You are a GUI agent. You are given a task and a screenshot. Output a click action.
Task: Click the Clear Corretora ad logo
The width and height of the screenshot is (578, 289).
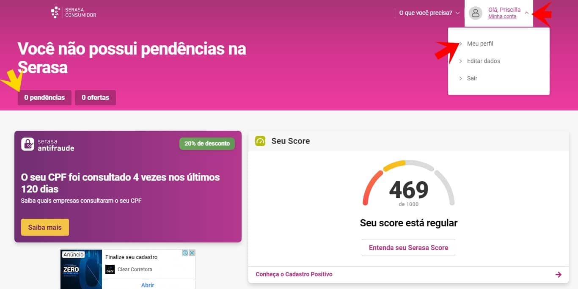(x=110, y=270)
